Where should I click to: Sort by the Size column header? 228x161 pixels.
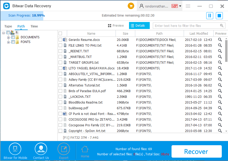pyautogui.click(x=125, y=34)
